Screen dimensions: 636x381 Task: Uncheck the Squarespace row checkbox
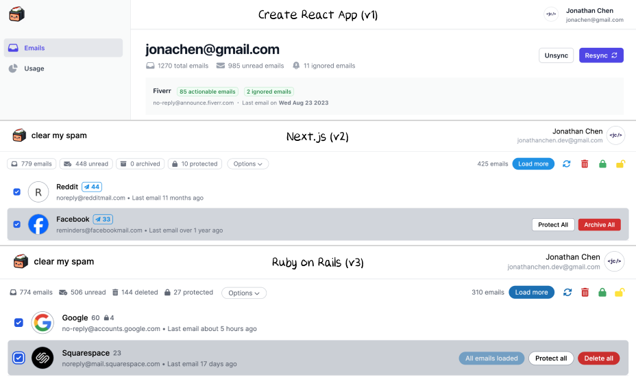click(x=19, y=358)
